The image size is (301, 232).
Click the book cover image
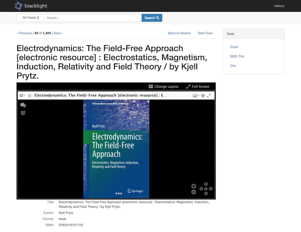(x=116, y=149)
